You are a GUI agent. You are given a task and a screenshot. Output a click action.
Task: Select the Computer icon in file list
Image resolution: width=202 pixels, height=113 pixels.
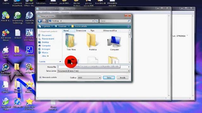click(114, 43)
